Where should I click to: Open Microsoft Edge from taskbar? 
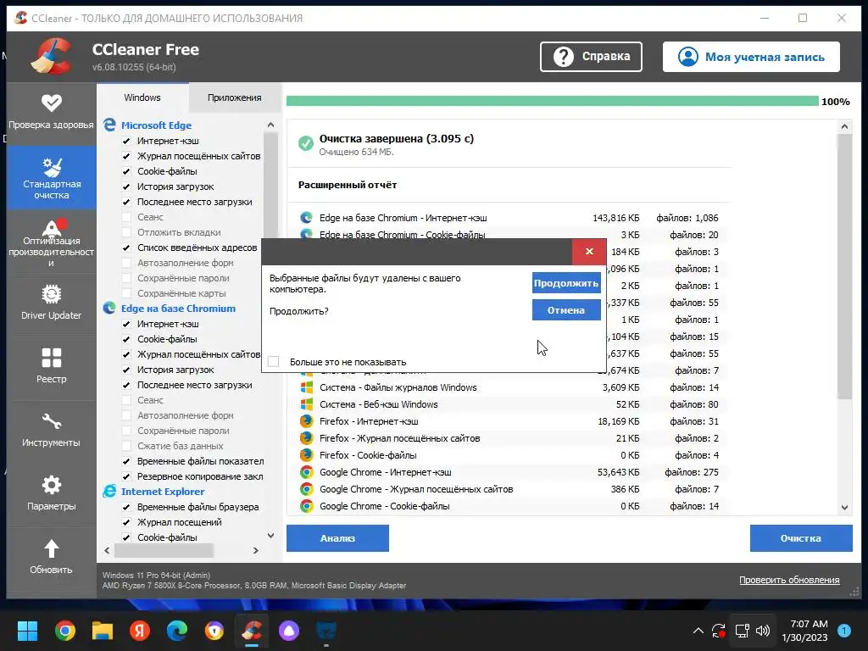[177, 631]
